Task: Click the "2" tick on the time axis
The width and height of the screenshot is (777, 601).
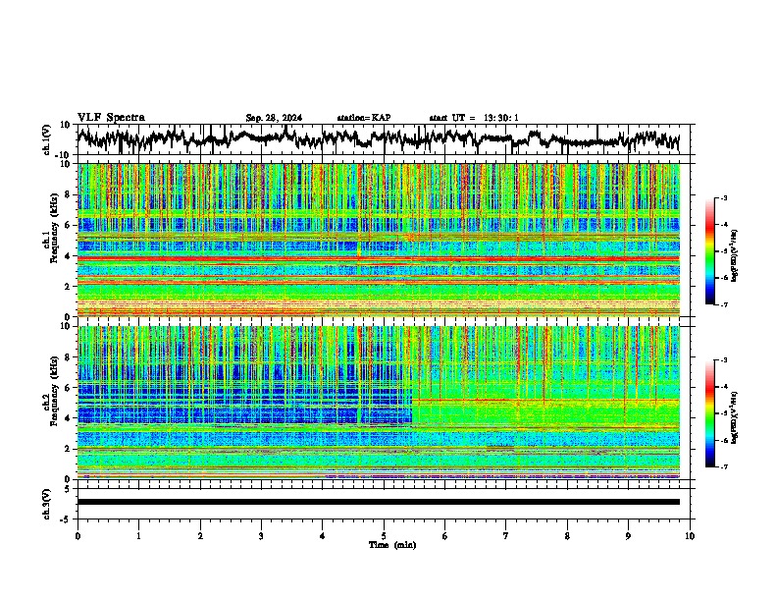Action: pos(200,536)
